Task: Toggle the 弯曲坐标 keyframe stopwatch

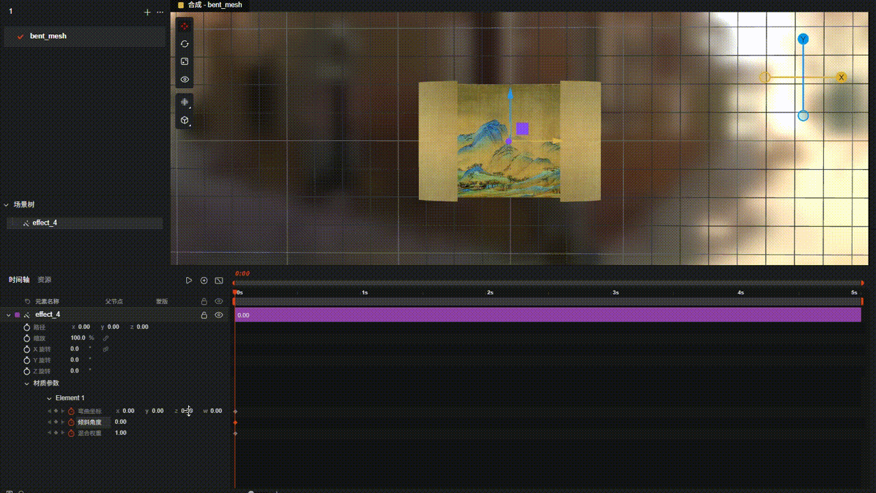Action: (x=71, y=412)
